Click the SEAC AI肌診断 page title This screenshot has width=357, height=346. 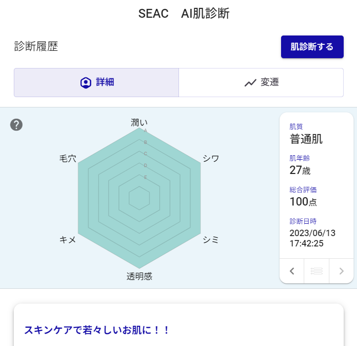tap(183, 14)
